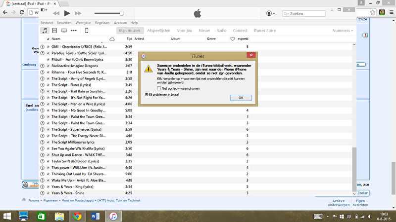Open the more media types ellipsis
The image size is (396, 222).
point(74,31)
